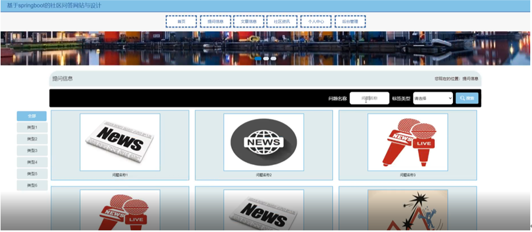Focus the 问题名称 search input field
The height and width of the screenshot is (232, 532).
point(369,98)
